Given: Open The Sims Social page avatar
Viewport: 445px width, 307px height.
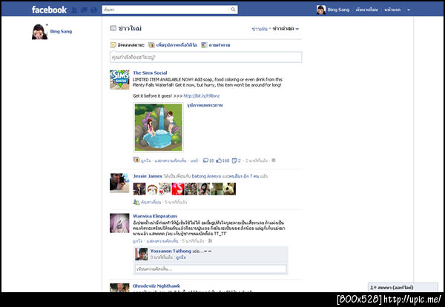Looking at the screenshot, I should click(x=119, y=80).
